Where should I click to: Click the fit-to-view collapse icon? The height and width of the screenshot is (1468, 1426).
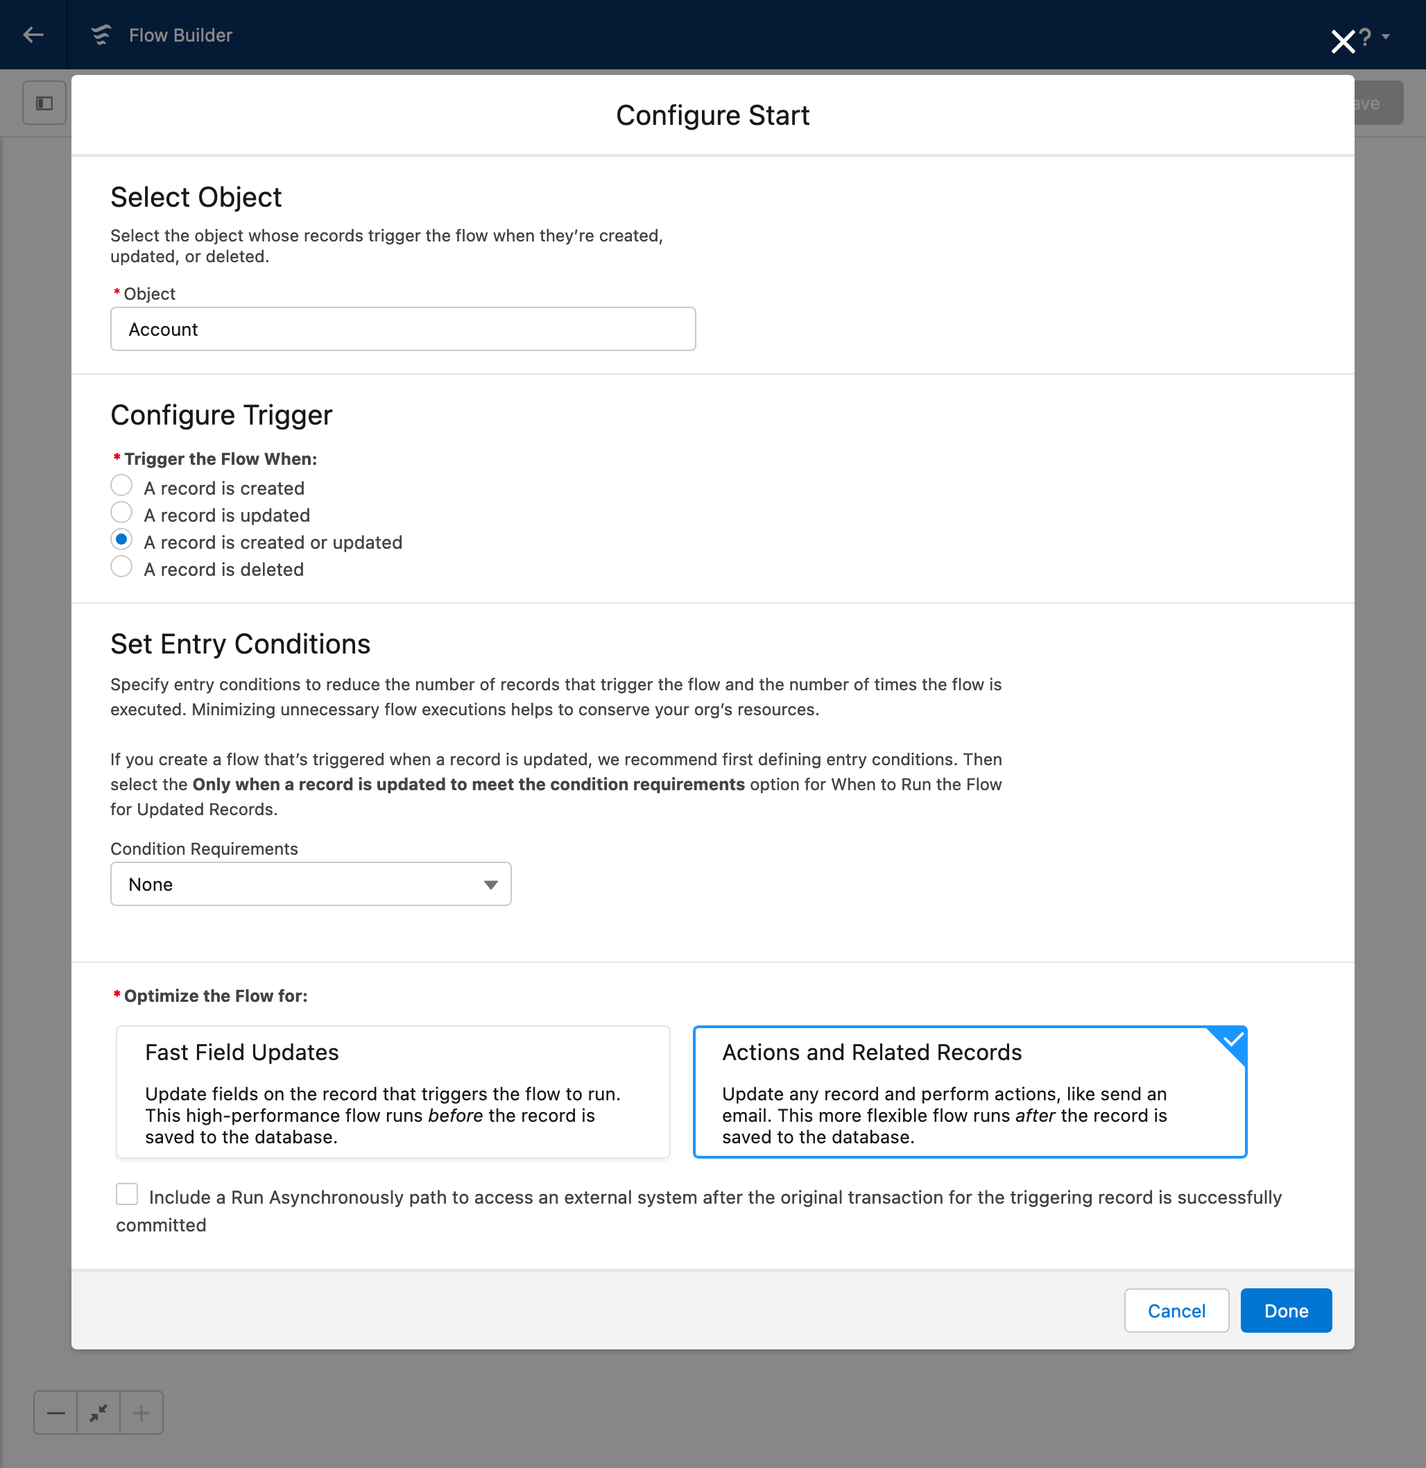click(98, 1412)
